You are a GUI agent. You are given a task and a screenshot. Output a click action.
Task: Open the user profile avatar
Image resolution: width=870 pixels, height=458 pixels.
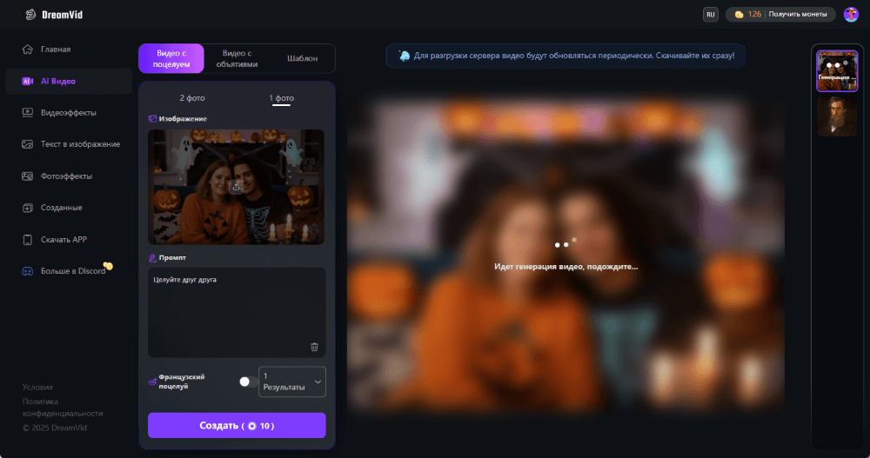point(850,15)
